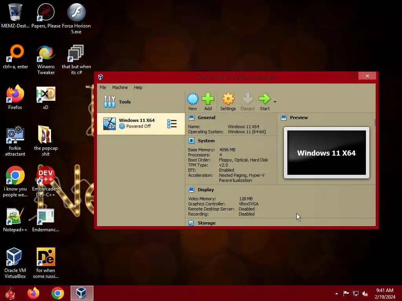Start the selected virtual machine
This screenshot has width=402, height=301.
coord(265,102)
